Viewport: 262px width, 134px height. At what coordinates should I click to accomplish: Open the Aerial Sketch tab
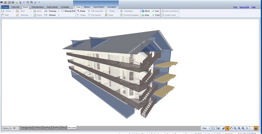pos(99,7)
